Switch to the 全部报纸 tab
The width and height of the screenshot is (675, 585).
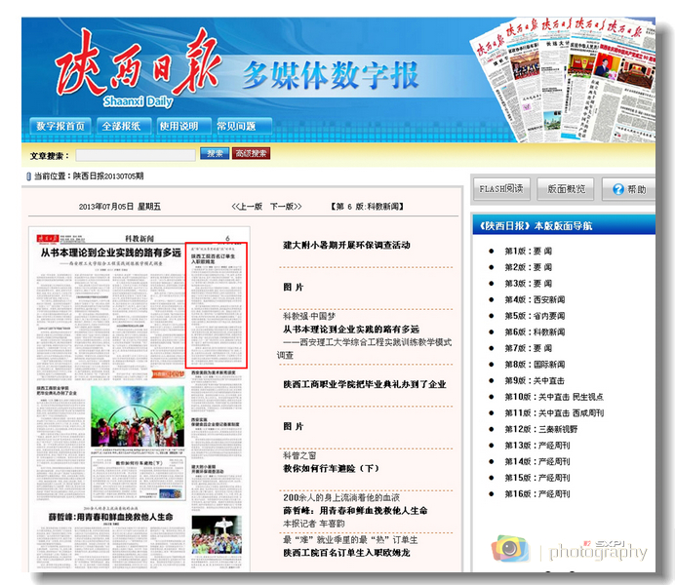coord(121,126)
